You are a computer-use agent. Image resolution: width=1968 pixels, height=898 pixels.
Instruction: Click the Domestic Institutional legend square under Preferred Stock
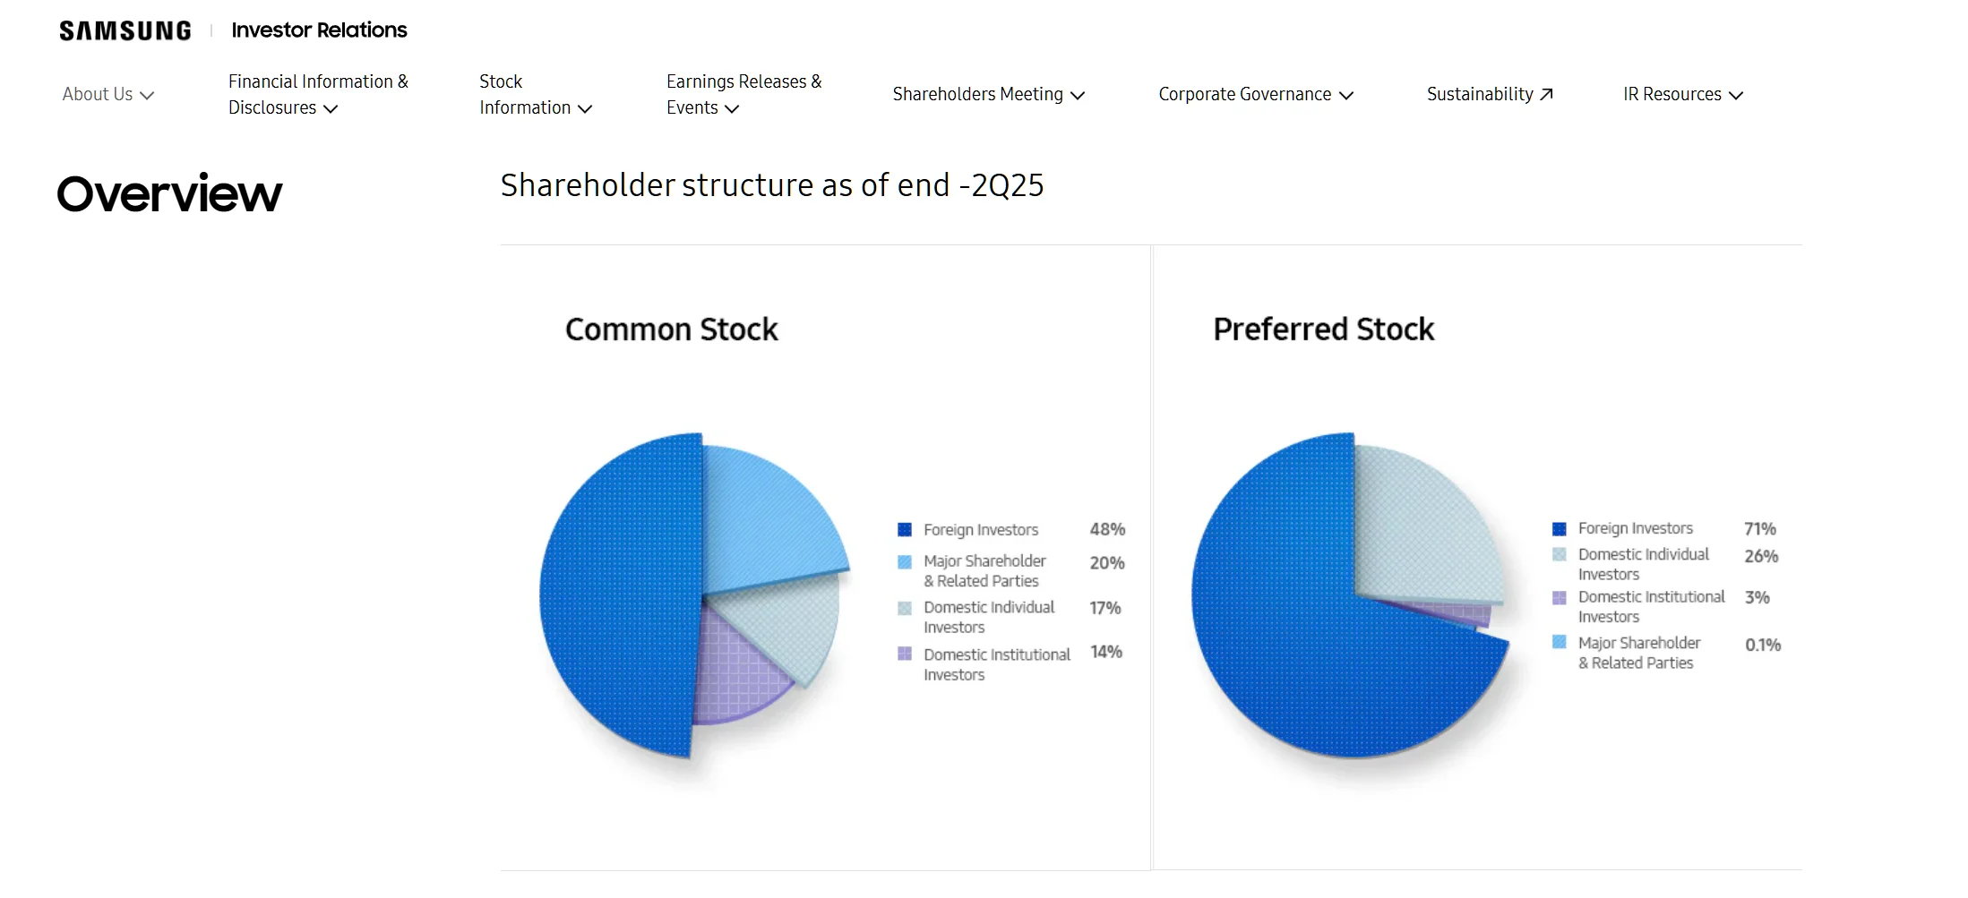pyautogui.click(x=1559, y=597)
